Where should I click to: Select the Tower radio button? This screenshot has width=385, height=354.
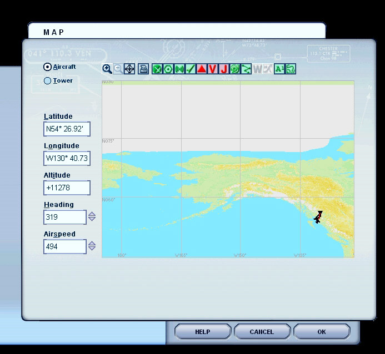[x=47, y=81]
